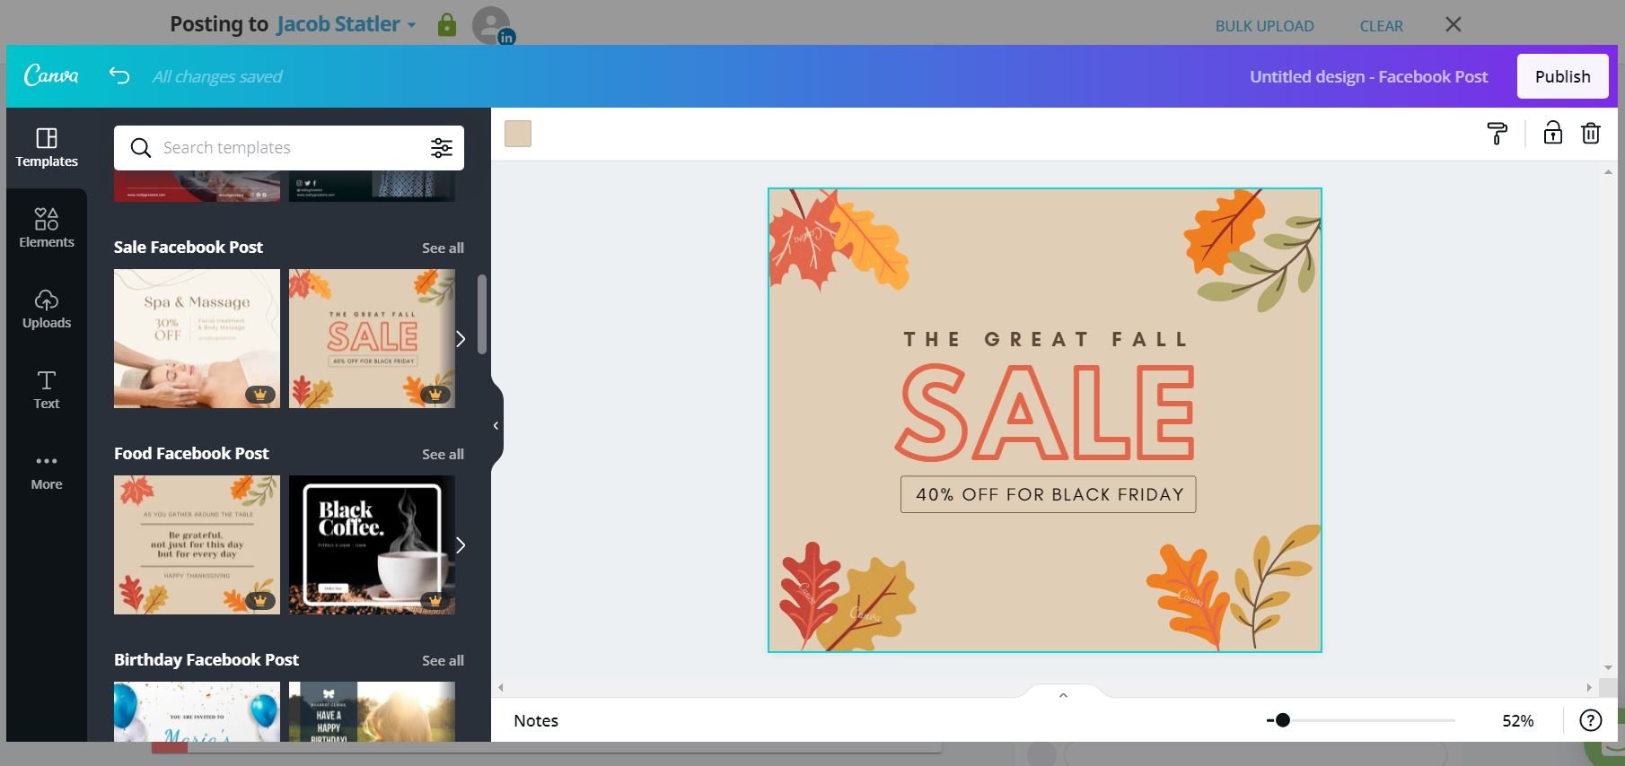
Task: Select the Black Coffee template thumbnail
Action: pyautogui.click(x=372, y=544)
